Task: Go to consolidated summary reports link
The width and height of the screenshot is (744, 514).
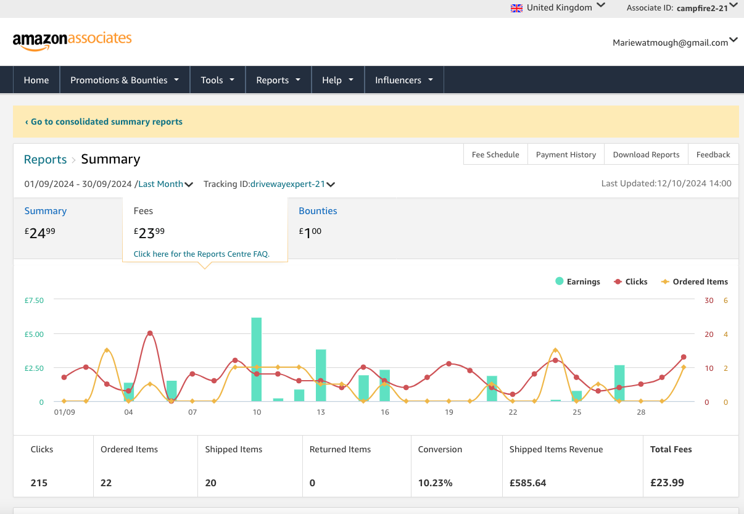Action: click(104, 122)
